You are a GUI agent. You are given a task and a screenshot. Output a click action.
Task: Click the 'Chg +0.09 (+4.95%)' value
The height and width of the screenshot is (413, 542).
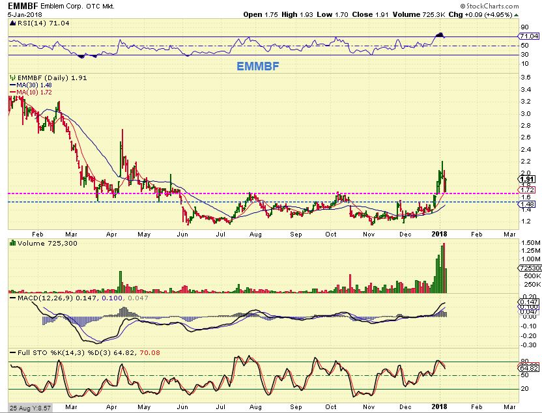481,14
